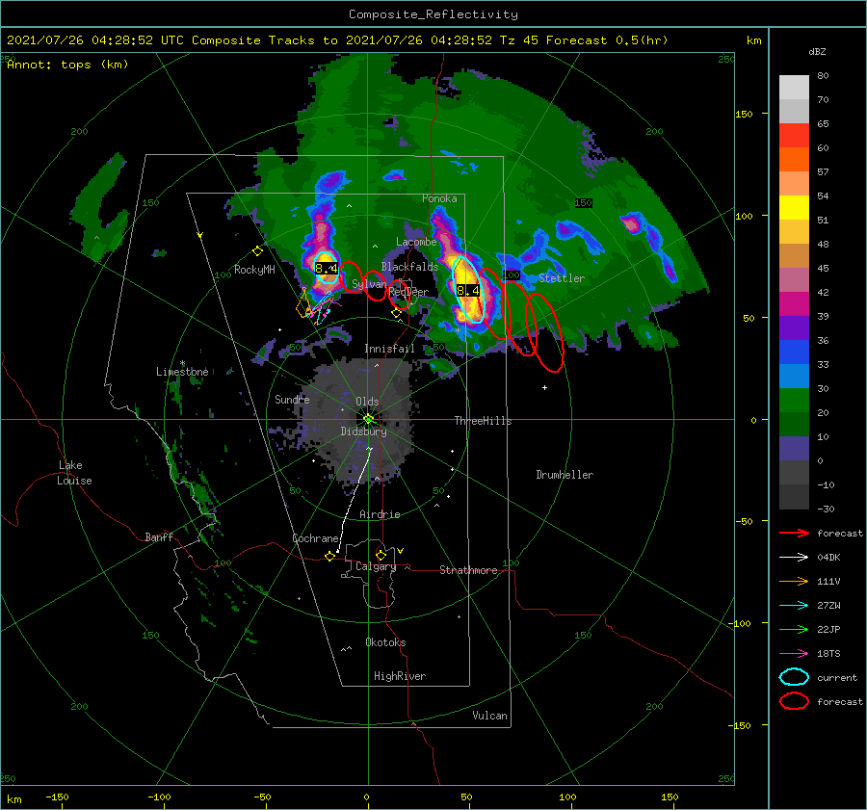The height and width of the screenshot is (810, 867).
Task: Click the purple swatch at 39 dBZ
Action: coord(794,327)
